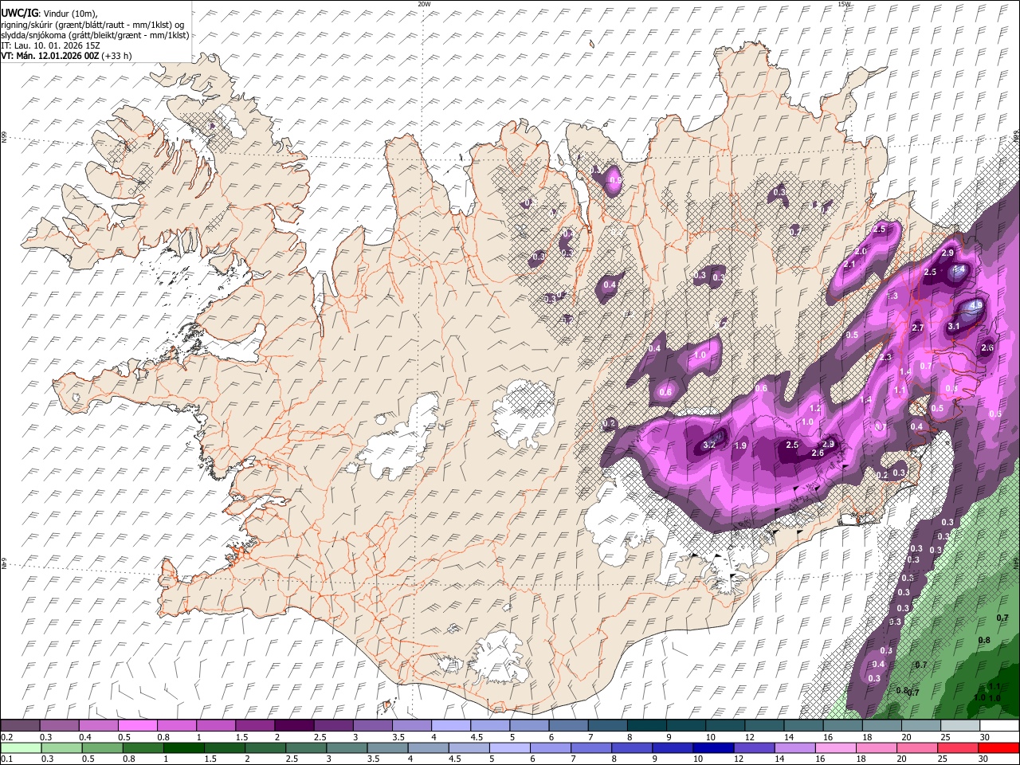Select the legend line starting 'rigning/skúrir'
Viewport: 1020px width, 765px height.
pos(92,25)
